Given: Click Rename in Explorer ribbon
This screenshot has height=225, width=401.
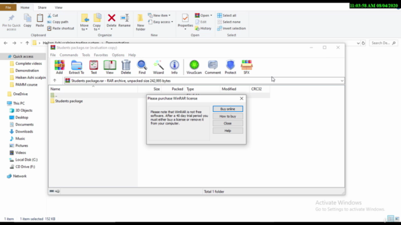Looking at the screenshot, I should 125,21.
